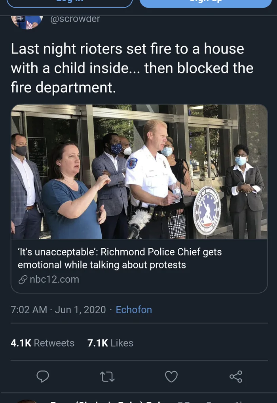The width and height of the screenshot is (277, 403).
Task: Click the nbc12.com domain link
Action: tap(54, 279)
